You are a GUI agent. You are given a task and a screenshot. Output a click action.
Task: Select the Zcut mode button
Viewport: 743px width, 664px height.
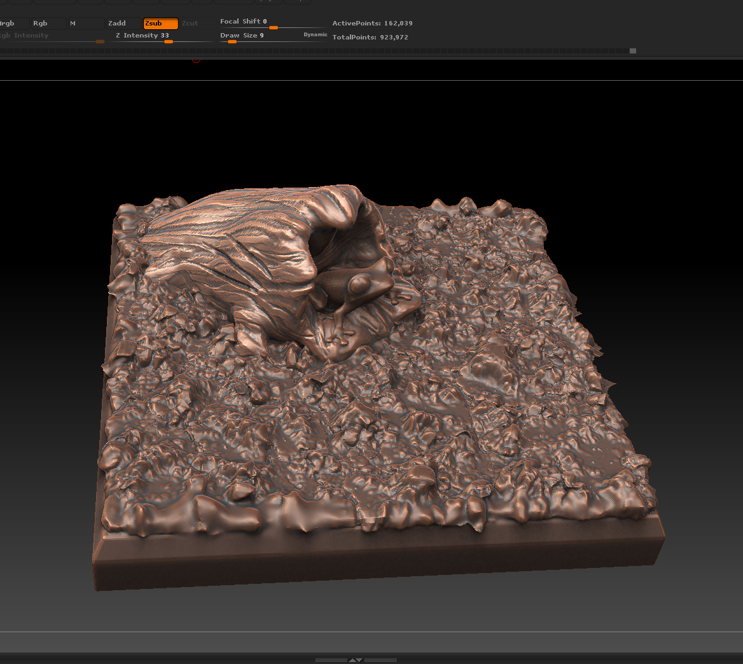190,24
